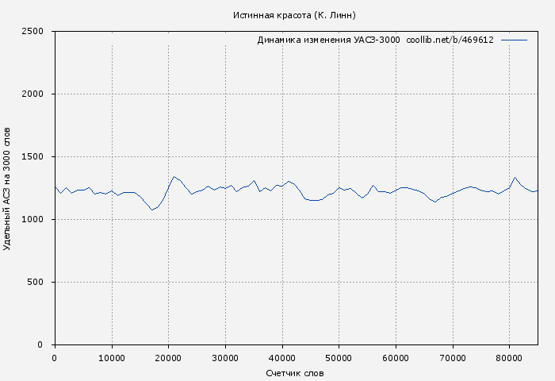555x381 pixels.
Task: Click the 70000 tick label on x-axis
Action: (x=453, y=358)
